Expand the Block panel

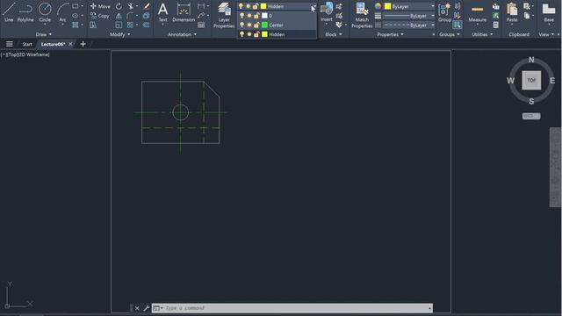tap(334, 34)
